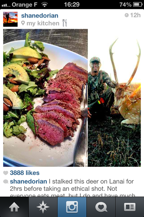This screenshot has height=217, width=144.
Task: Tap the 12h clock timestamp
Action: 133,15
